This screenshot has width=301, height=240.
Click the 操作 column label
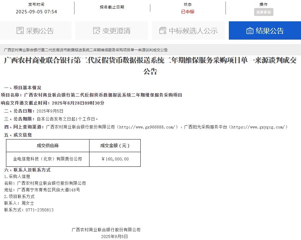pos(263,4)
